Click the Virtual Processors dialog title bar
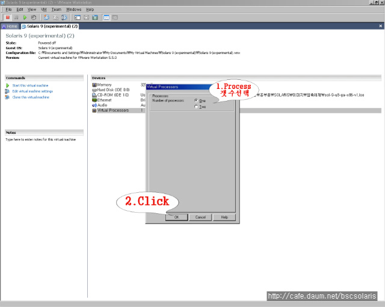This screenshot has width=385, height=307. tap(179, 87)
